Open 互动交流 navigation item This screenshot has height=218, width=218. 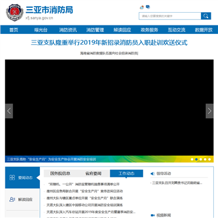(176, 30)
